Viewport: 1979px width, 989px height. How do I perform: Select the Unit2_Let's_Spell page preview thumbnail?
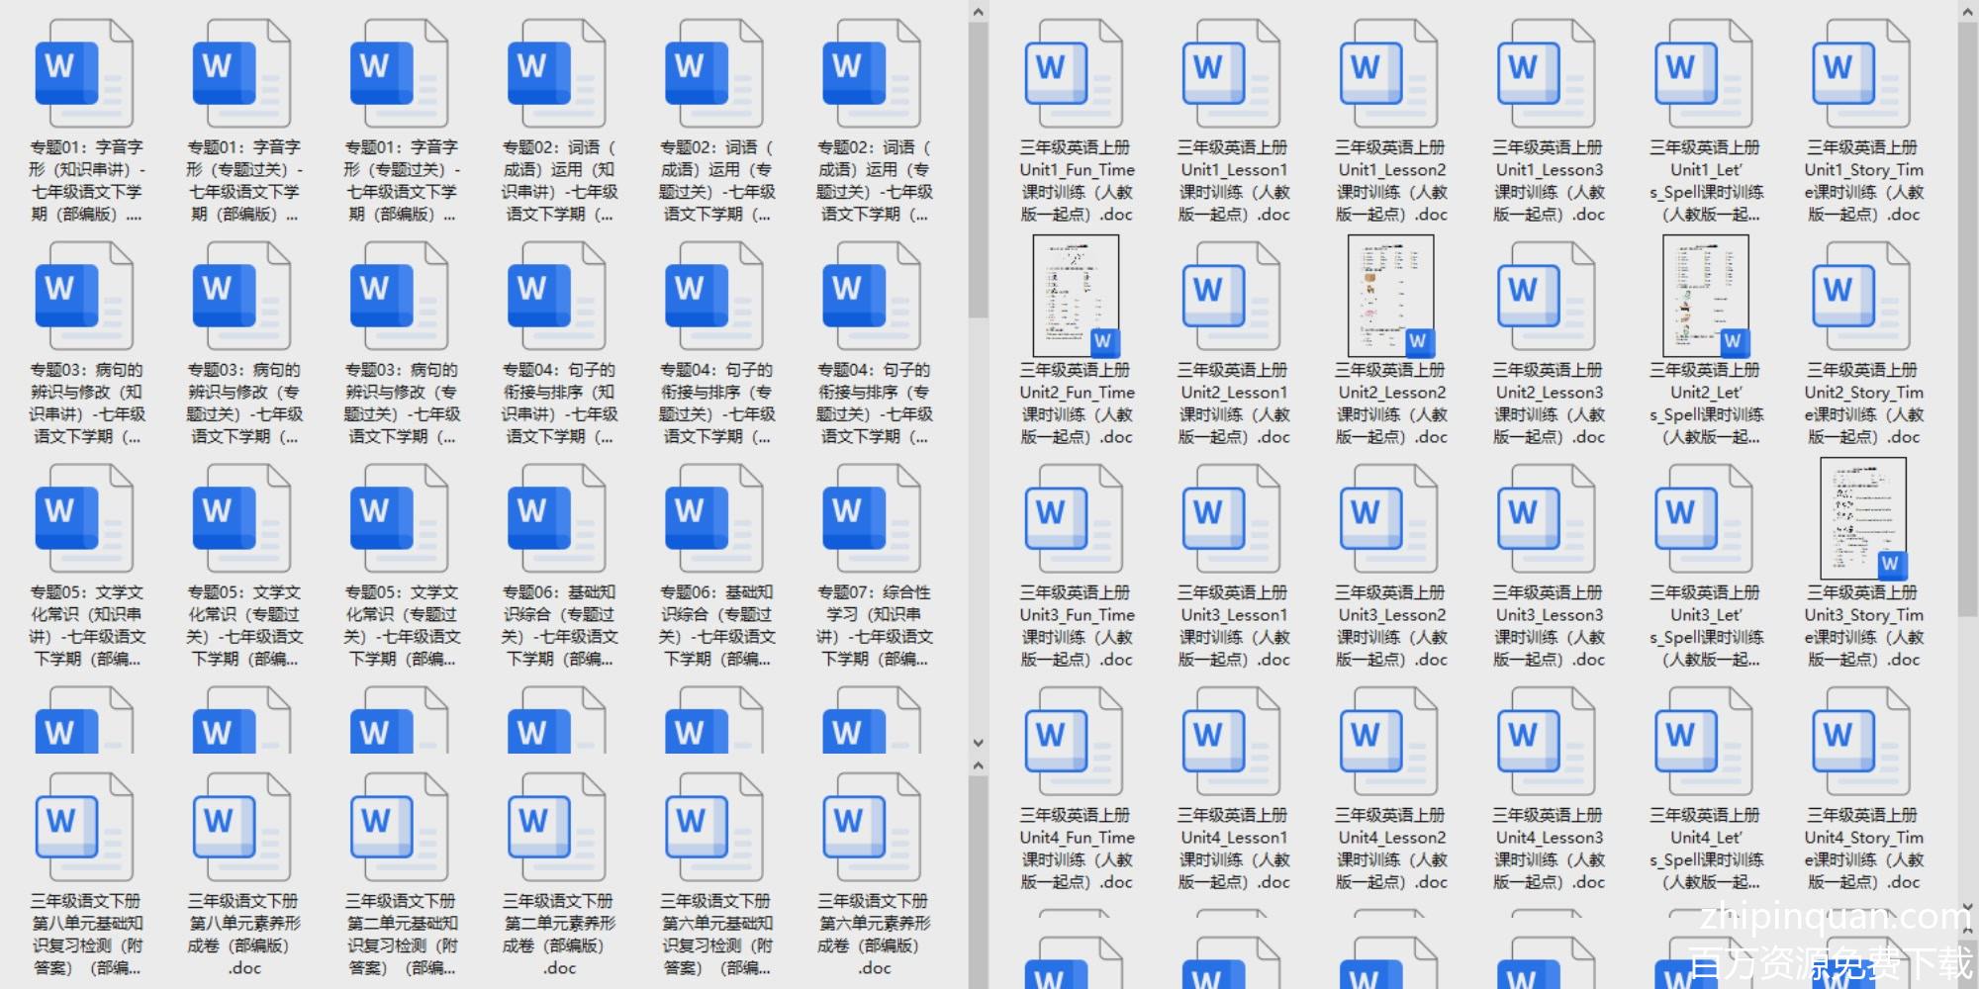tap(1706, 296)
